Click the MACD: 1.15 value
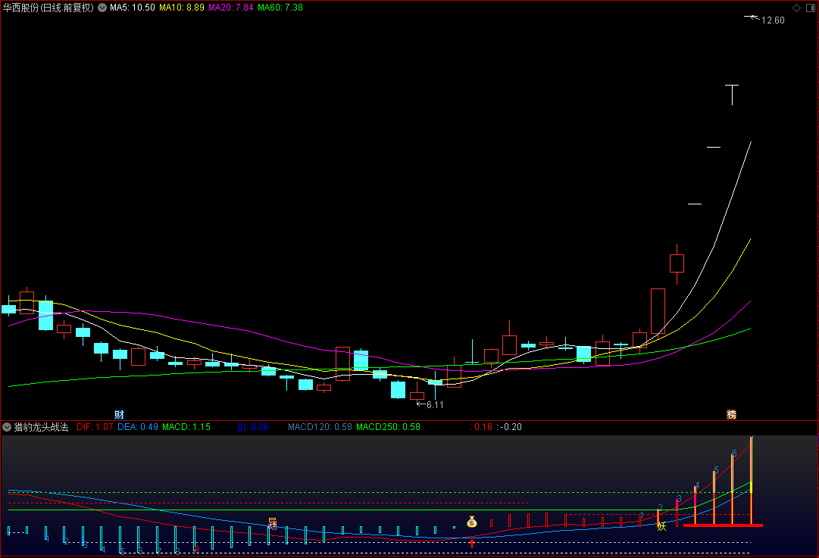This screenshot has height=558, width=819. pos(186,427)
